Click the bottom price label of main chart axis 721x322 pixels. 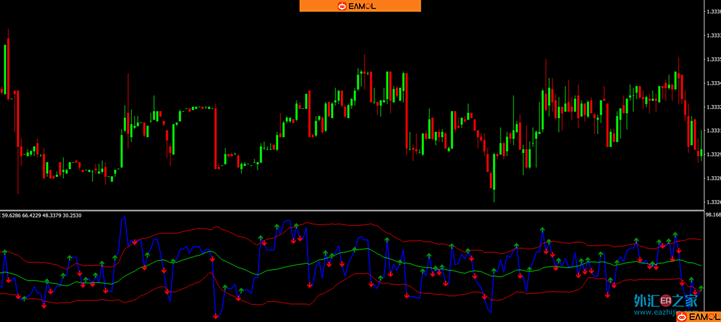(x=713, y=202)
